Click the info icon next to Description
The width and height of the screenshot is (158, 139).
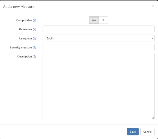[x=34, y=57]
